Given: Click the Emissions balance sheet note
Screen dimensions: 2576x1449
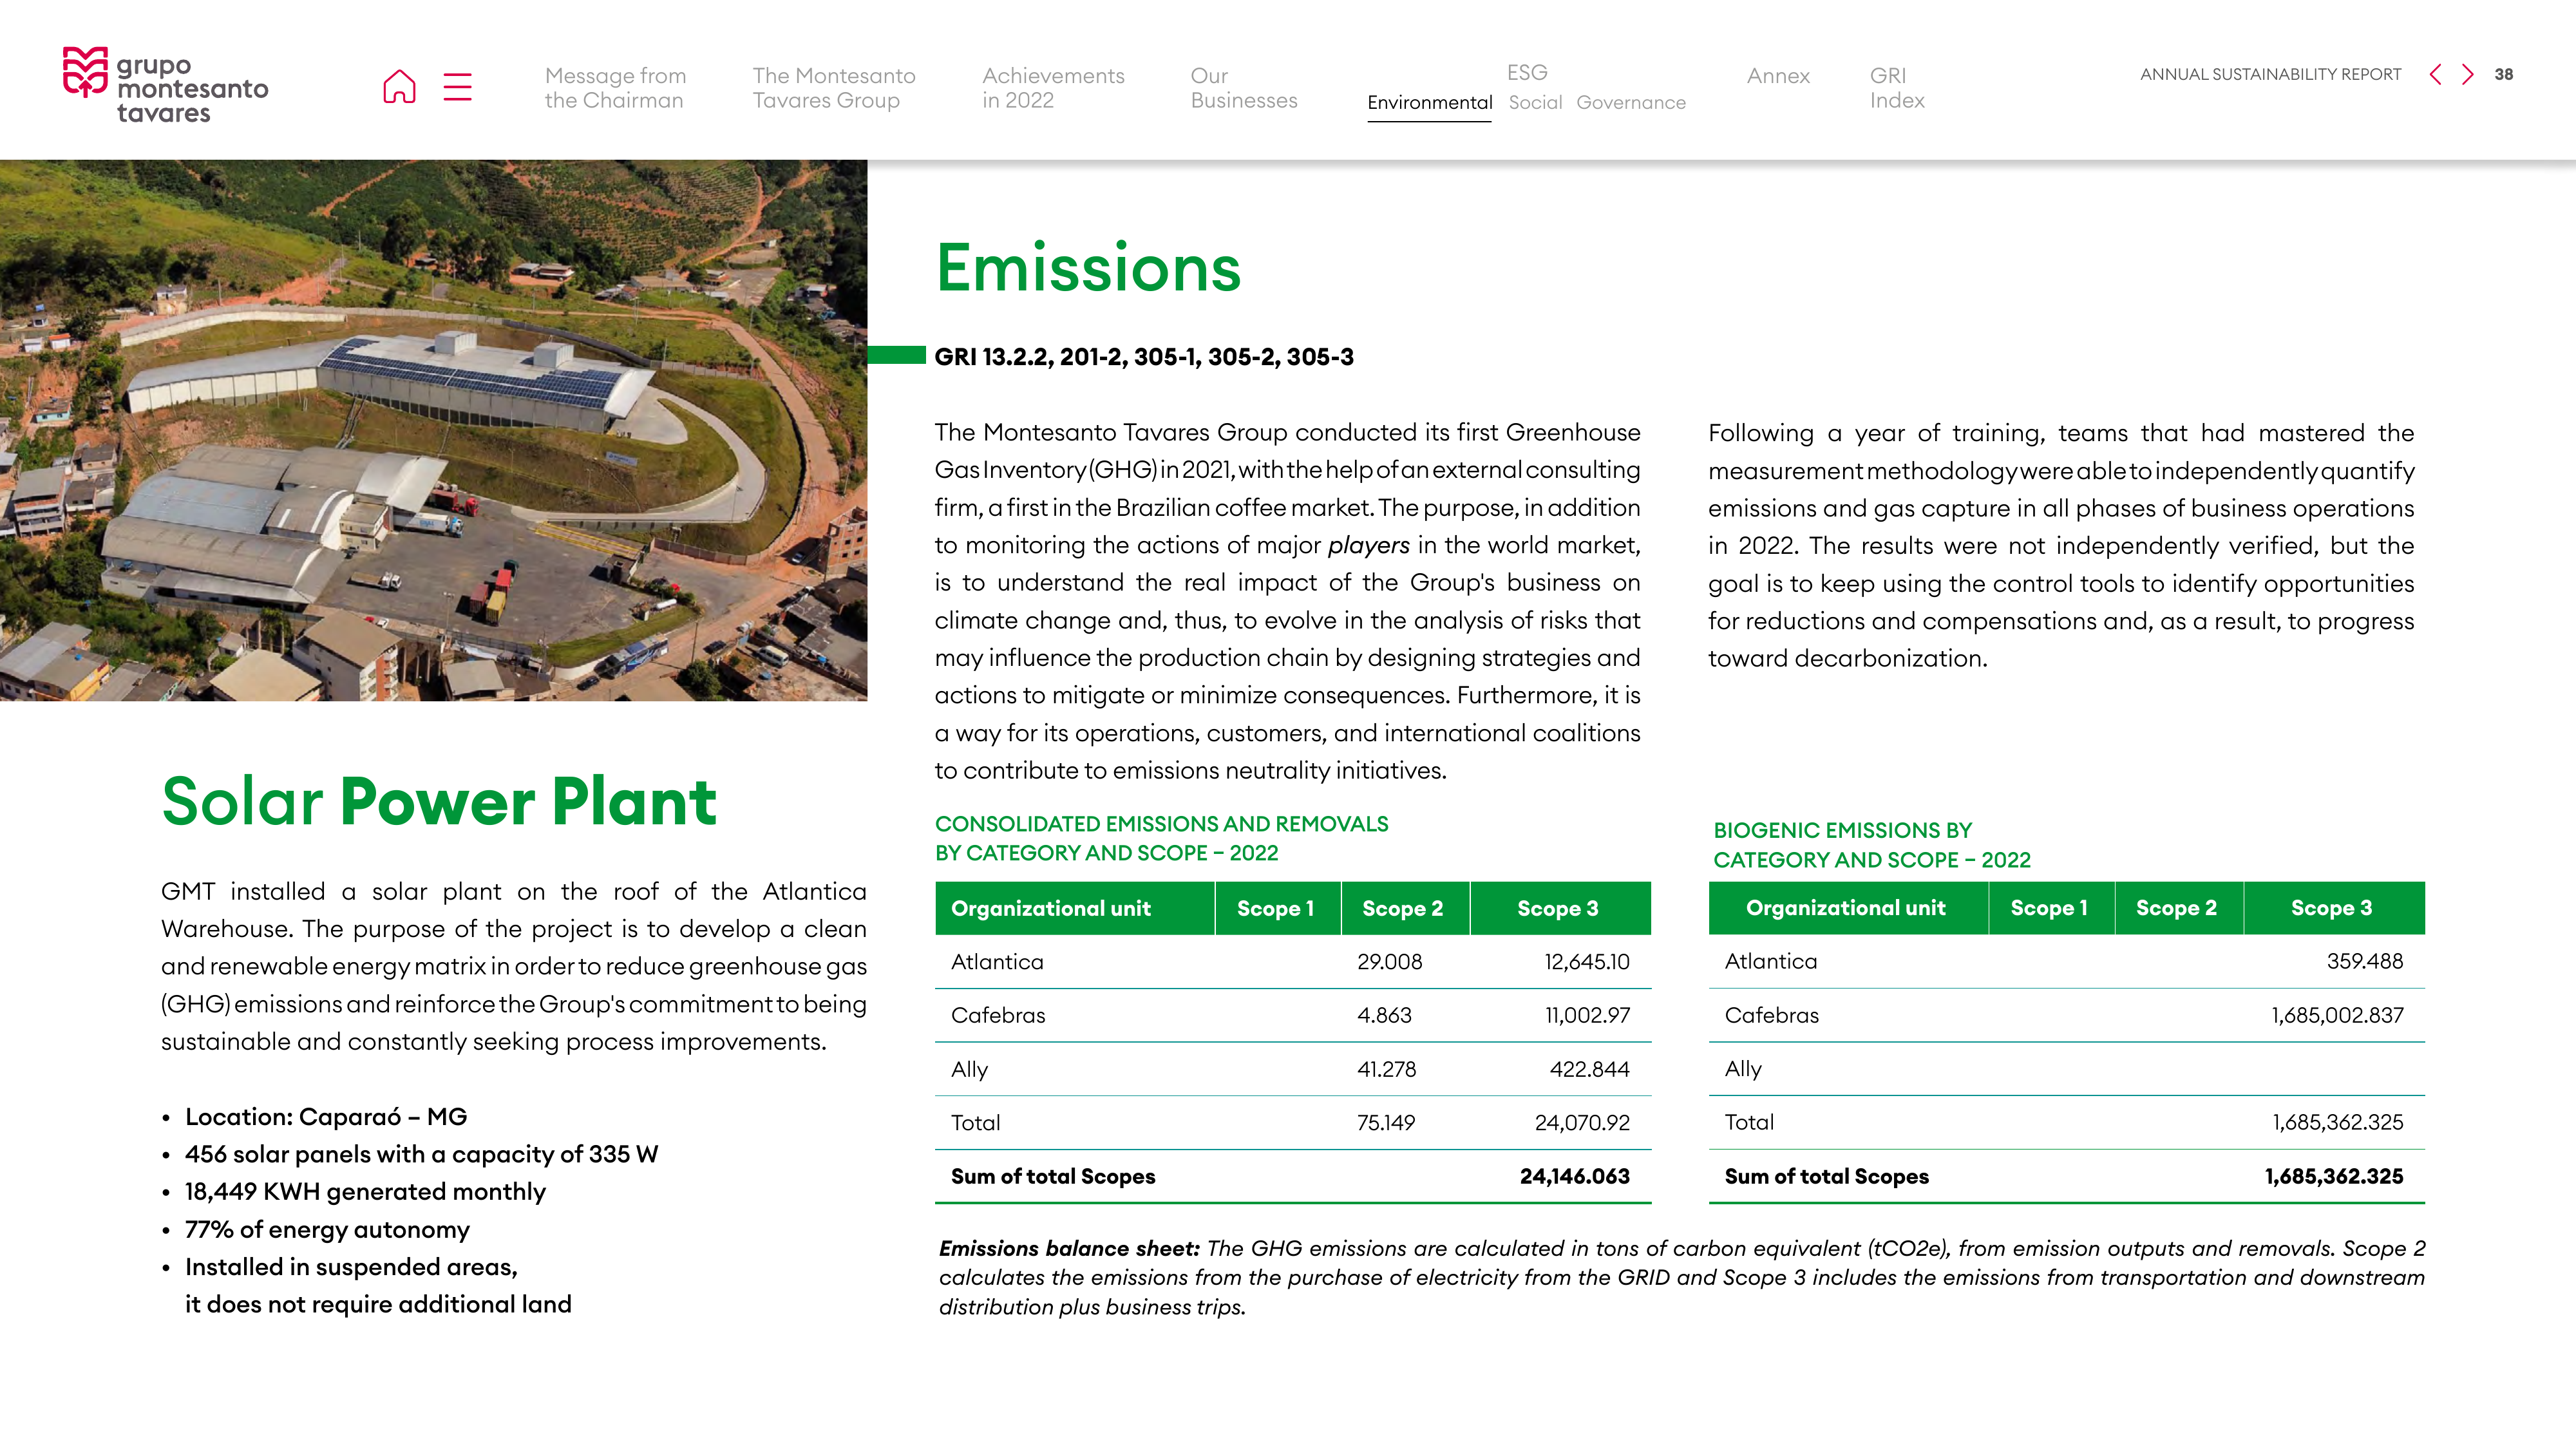Looking at the screenshot, I should [1681, 1278].
